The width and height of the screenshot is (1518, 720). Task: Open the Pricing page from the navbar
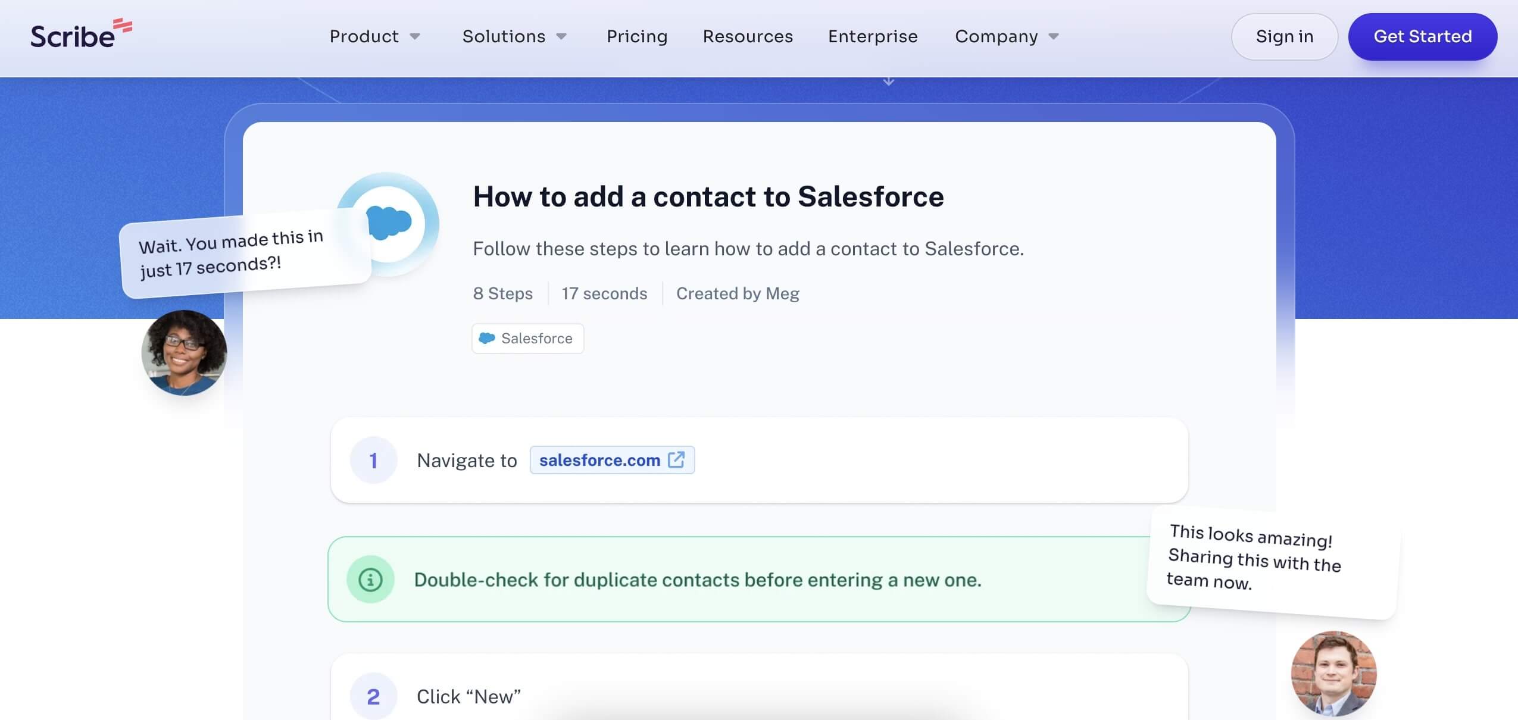[636, 36]
